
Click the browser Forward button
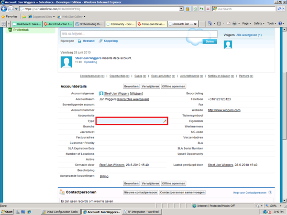coord(11,9)
